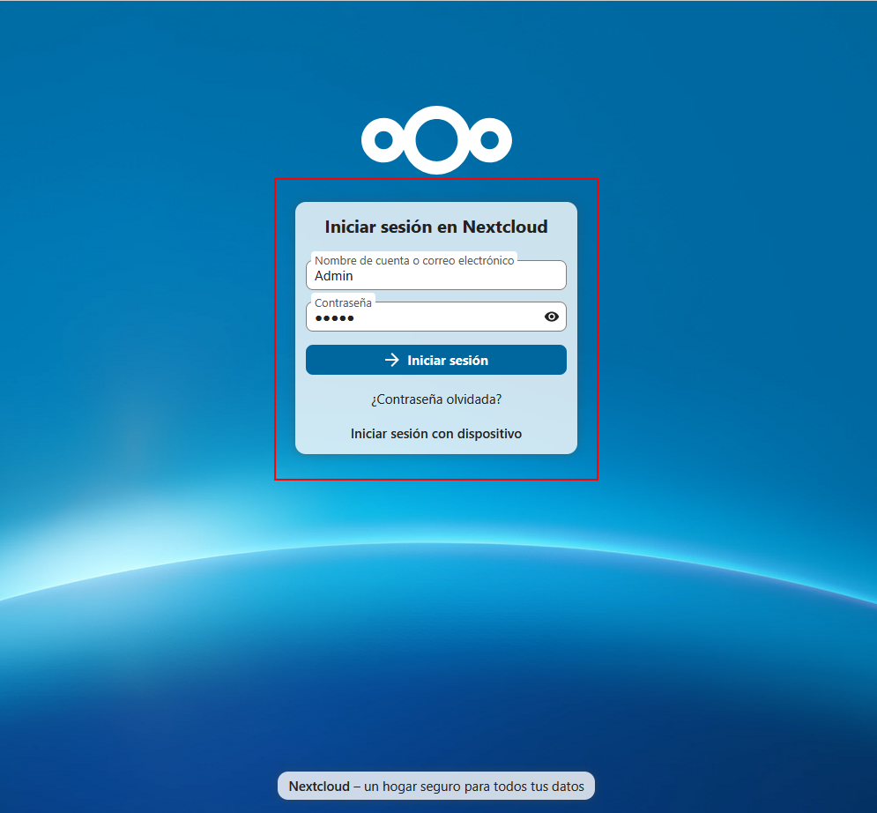Choose Iniciar sesión con dispositivo
The image size is (877, 813).
pyautogui.click(x=436, y=434)
